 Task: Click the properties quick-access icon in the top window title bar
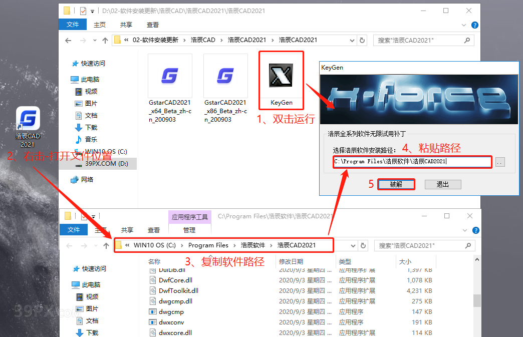click(83, 11)
